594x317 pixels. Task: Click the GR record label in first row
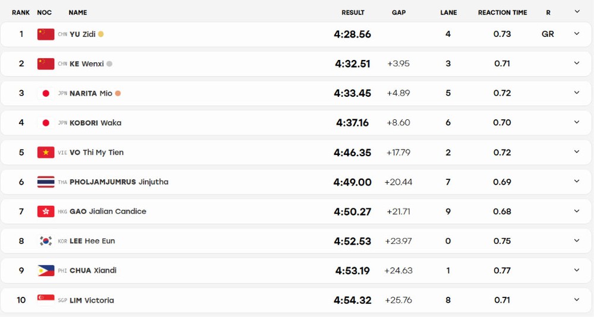[x=548, y=34]
